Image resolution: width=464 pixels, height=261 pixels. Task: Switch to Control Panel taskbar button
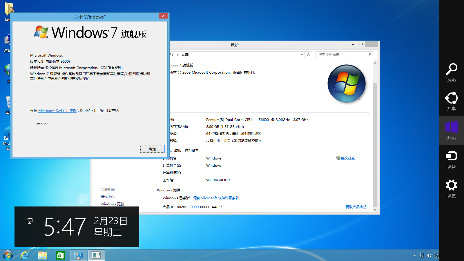(x=79, y=255)
